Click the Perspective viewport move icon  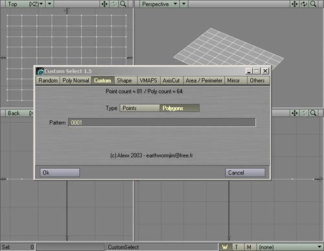pos(295,4)
